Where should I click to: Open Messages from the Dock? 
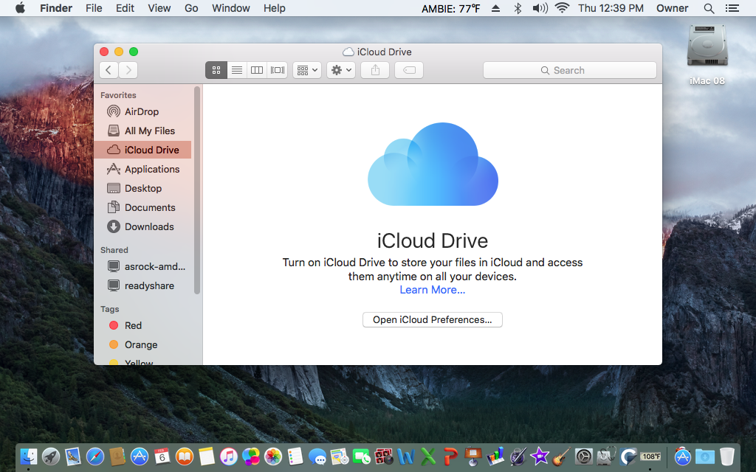[x=317, y=456]
